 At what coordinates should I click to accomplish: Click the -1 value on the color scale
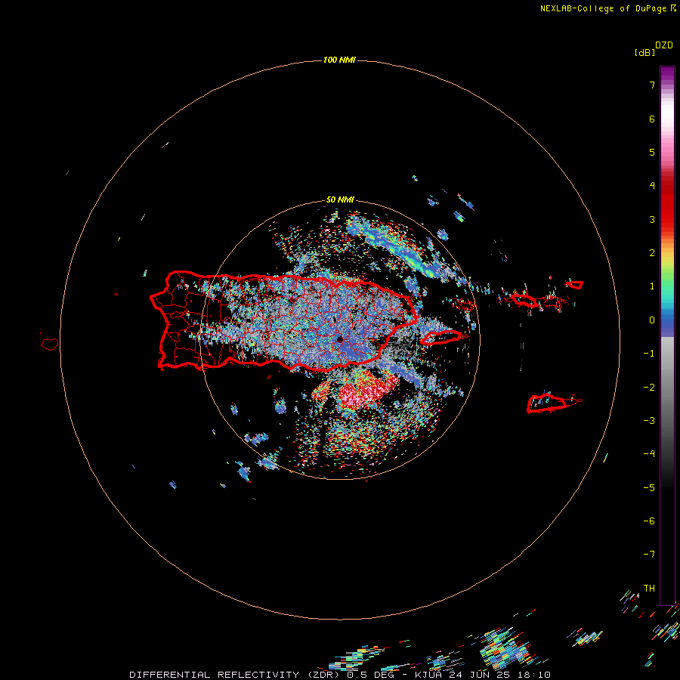[x=649, y=354]
